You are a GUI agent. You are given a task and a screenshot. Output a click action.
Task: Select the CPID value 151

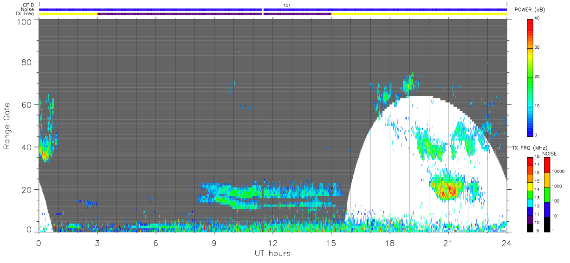point(287,5)
